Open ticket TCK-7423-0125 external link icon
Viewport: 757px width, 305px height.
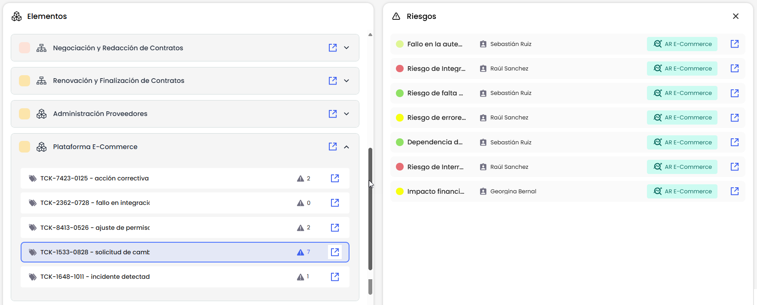(x=335, y=178)
